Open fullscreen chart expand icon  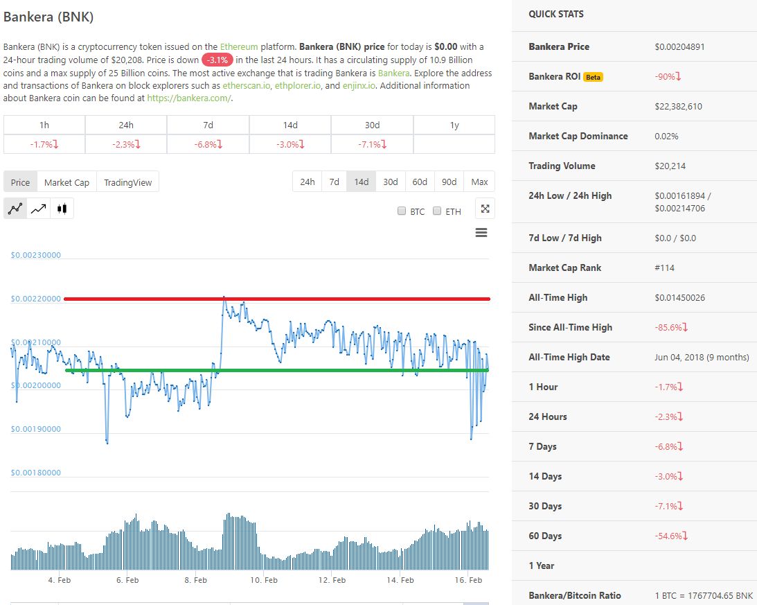coord(486,209)
